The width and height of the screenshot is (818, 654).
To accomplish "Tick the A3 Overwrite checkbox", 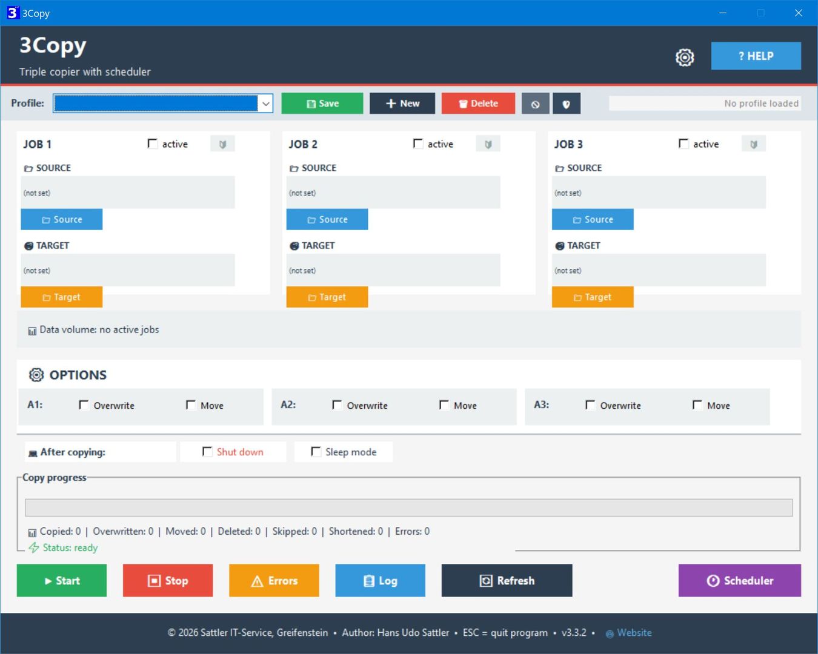I will 591,405.
